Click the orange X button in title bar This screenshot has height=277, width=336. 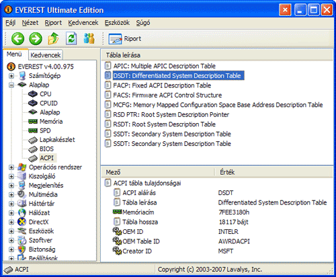tap(285, 10)
